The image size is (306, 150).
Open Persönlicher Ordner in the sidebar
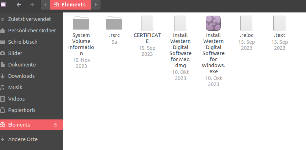tap(32, 31)
